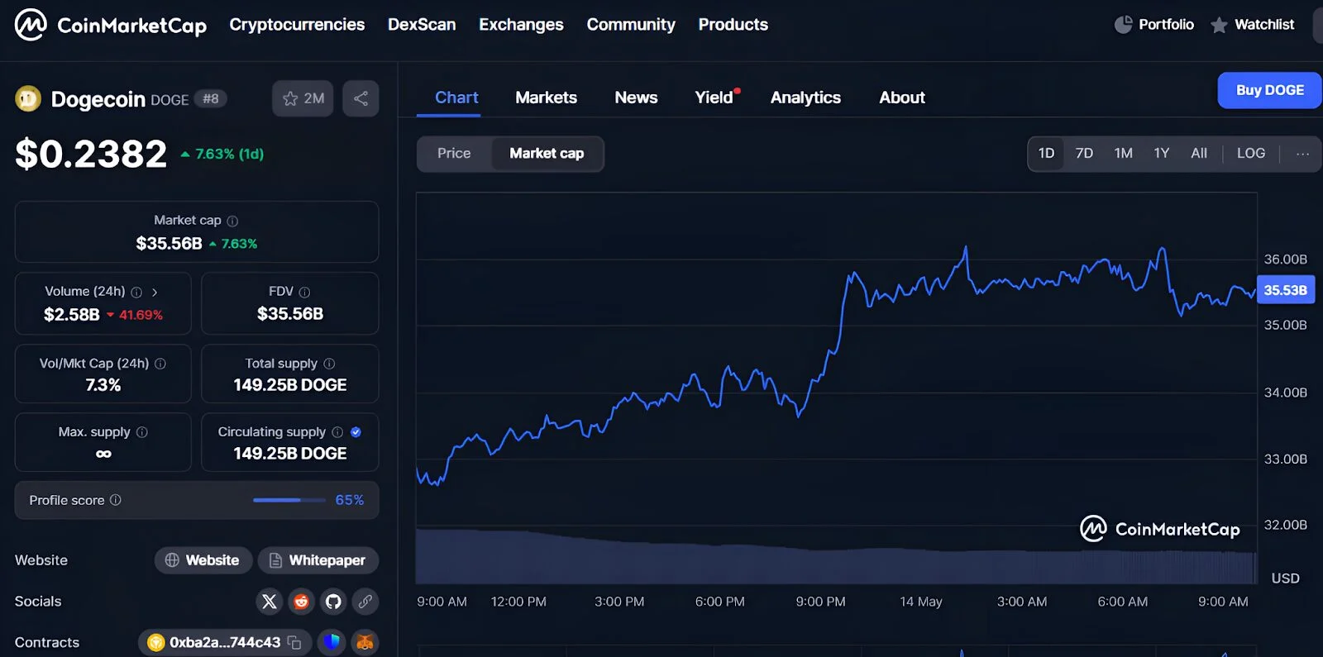Click the Profile score progress bar
The height and width of the screenshot is (657, 1323).
pos(289,500)
